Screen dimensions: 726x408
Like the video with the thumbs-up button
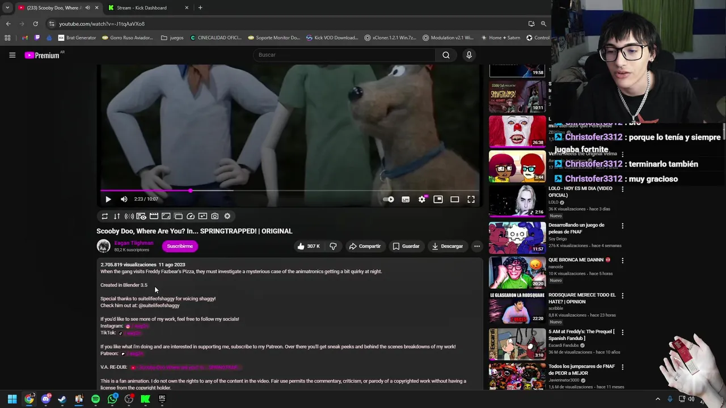[x=308, y=246]
